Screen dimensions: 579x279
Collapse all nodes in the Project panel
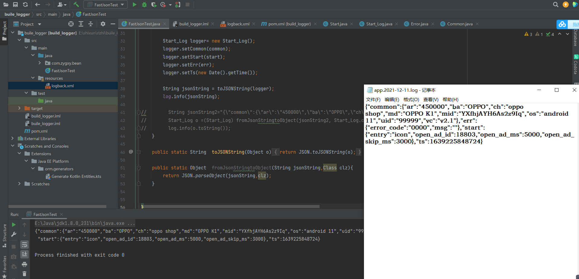(x=91, y=24)
